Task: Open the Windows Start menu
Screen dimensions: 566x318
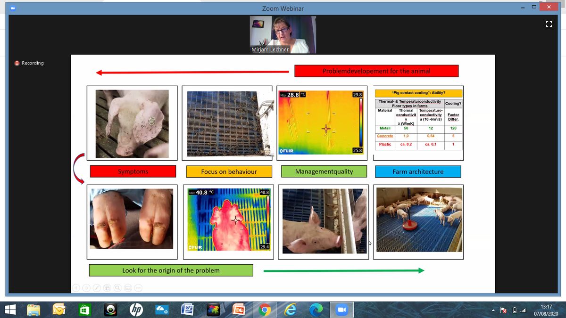Action: click(x=10, y=310)
